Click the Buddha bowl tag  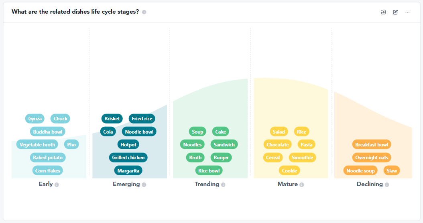(47, 132)
